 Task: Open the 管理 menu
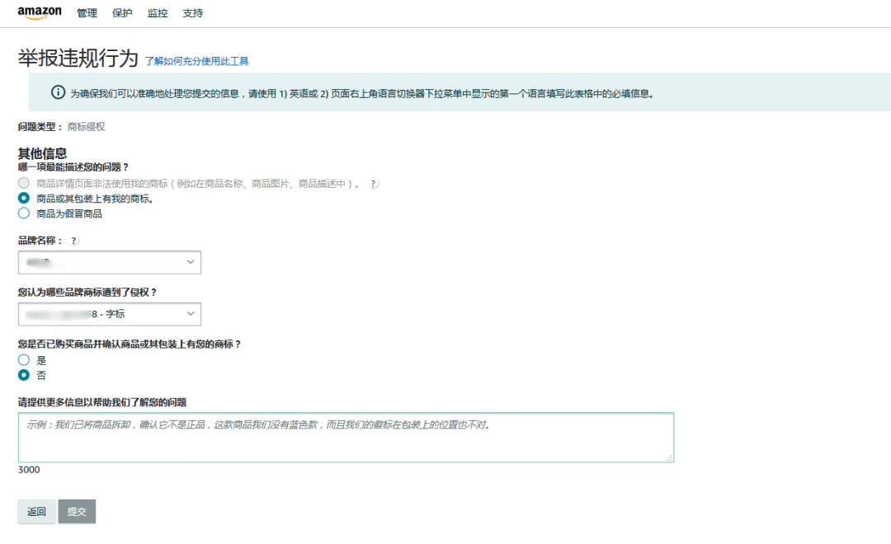point(86,12)
